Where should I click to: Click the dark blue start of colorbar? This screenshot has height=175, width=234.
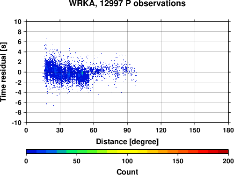coord(31,152)
